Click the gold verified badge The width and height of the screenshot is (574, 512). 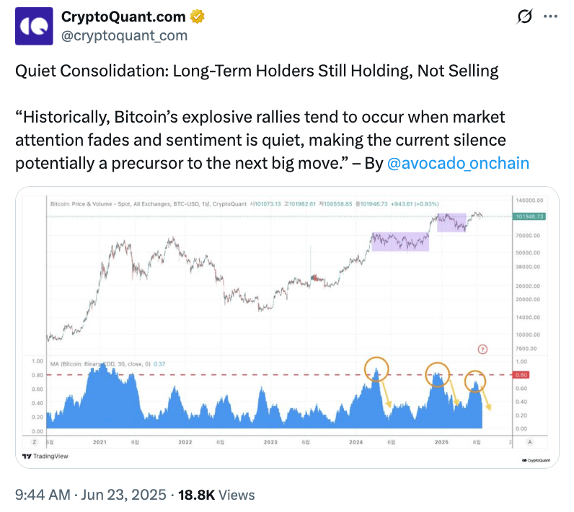coord(197,17)
